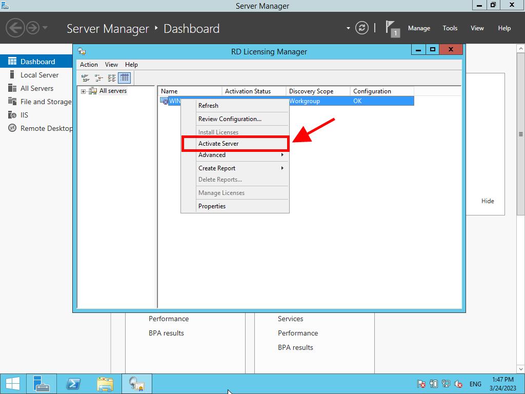525x394 pixels.
Task: Click the power tray icon
Action: 434,384
